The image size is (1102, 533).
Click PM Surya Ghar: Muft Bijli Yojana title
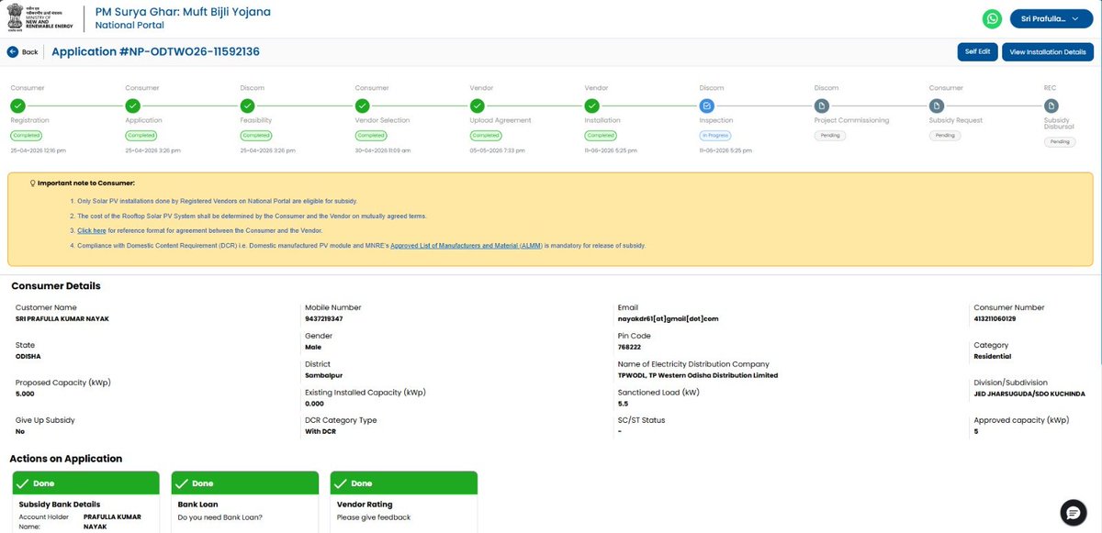click(183, 12)
